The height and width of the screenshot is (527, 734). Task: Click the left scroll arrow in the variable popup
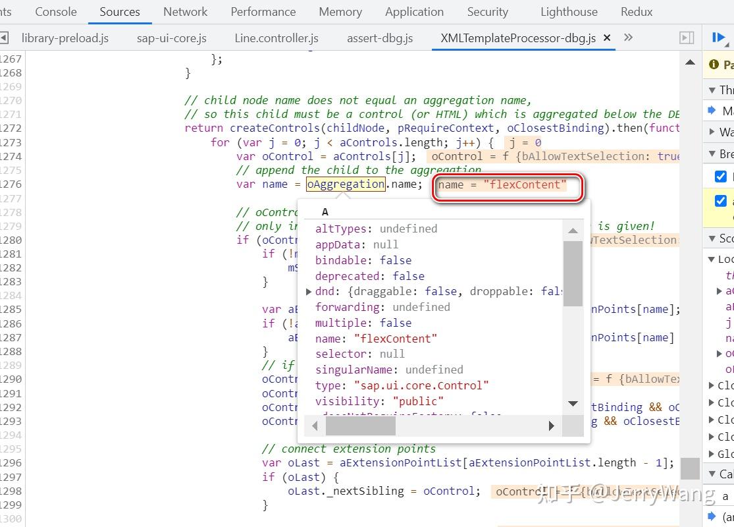tap(315, 426)
